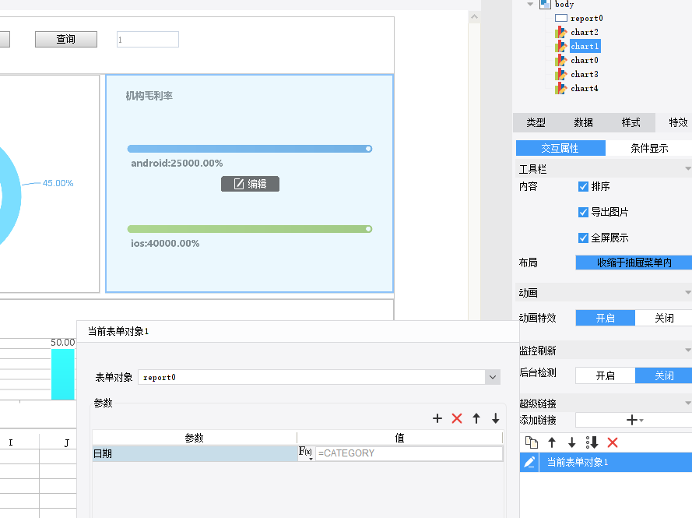
Task: Click the 编辑 edit button on chart
Action: point(250,184)
